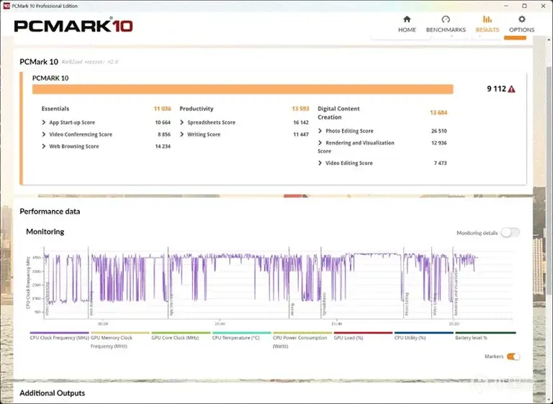Click the red warning triangle beside 9 112
Screen dimensions: 553x404
[511, 89]
